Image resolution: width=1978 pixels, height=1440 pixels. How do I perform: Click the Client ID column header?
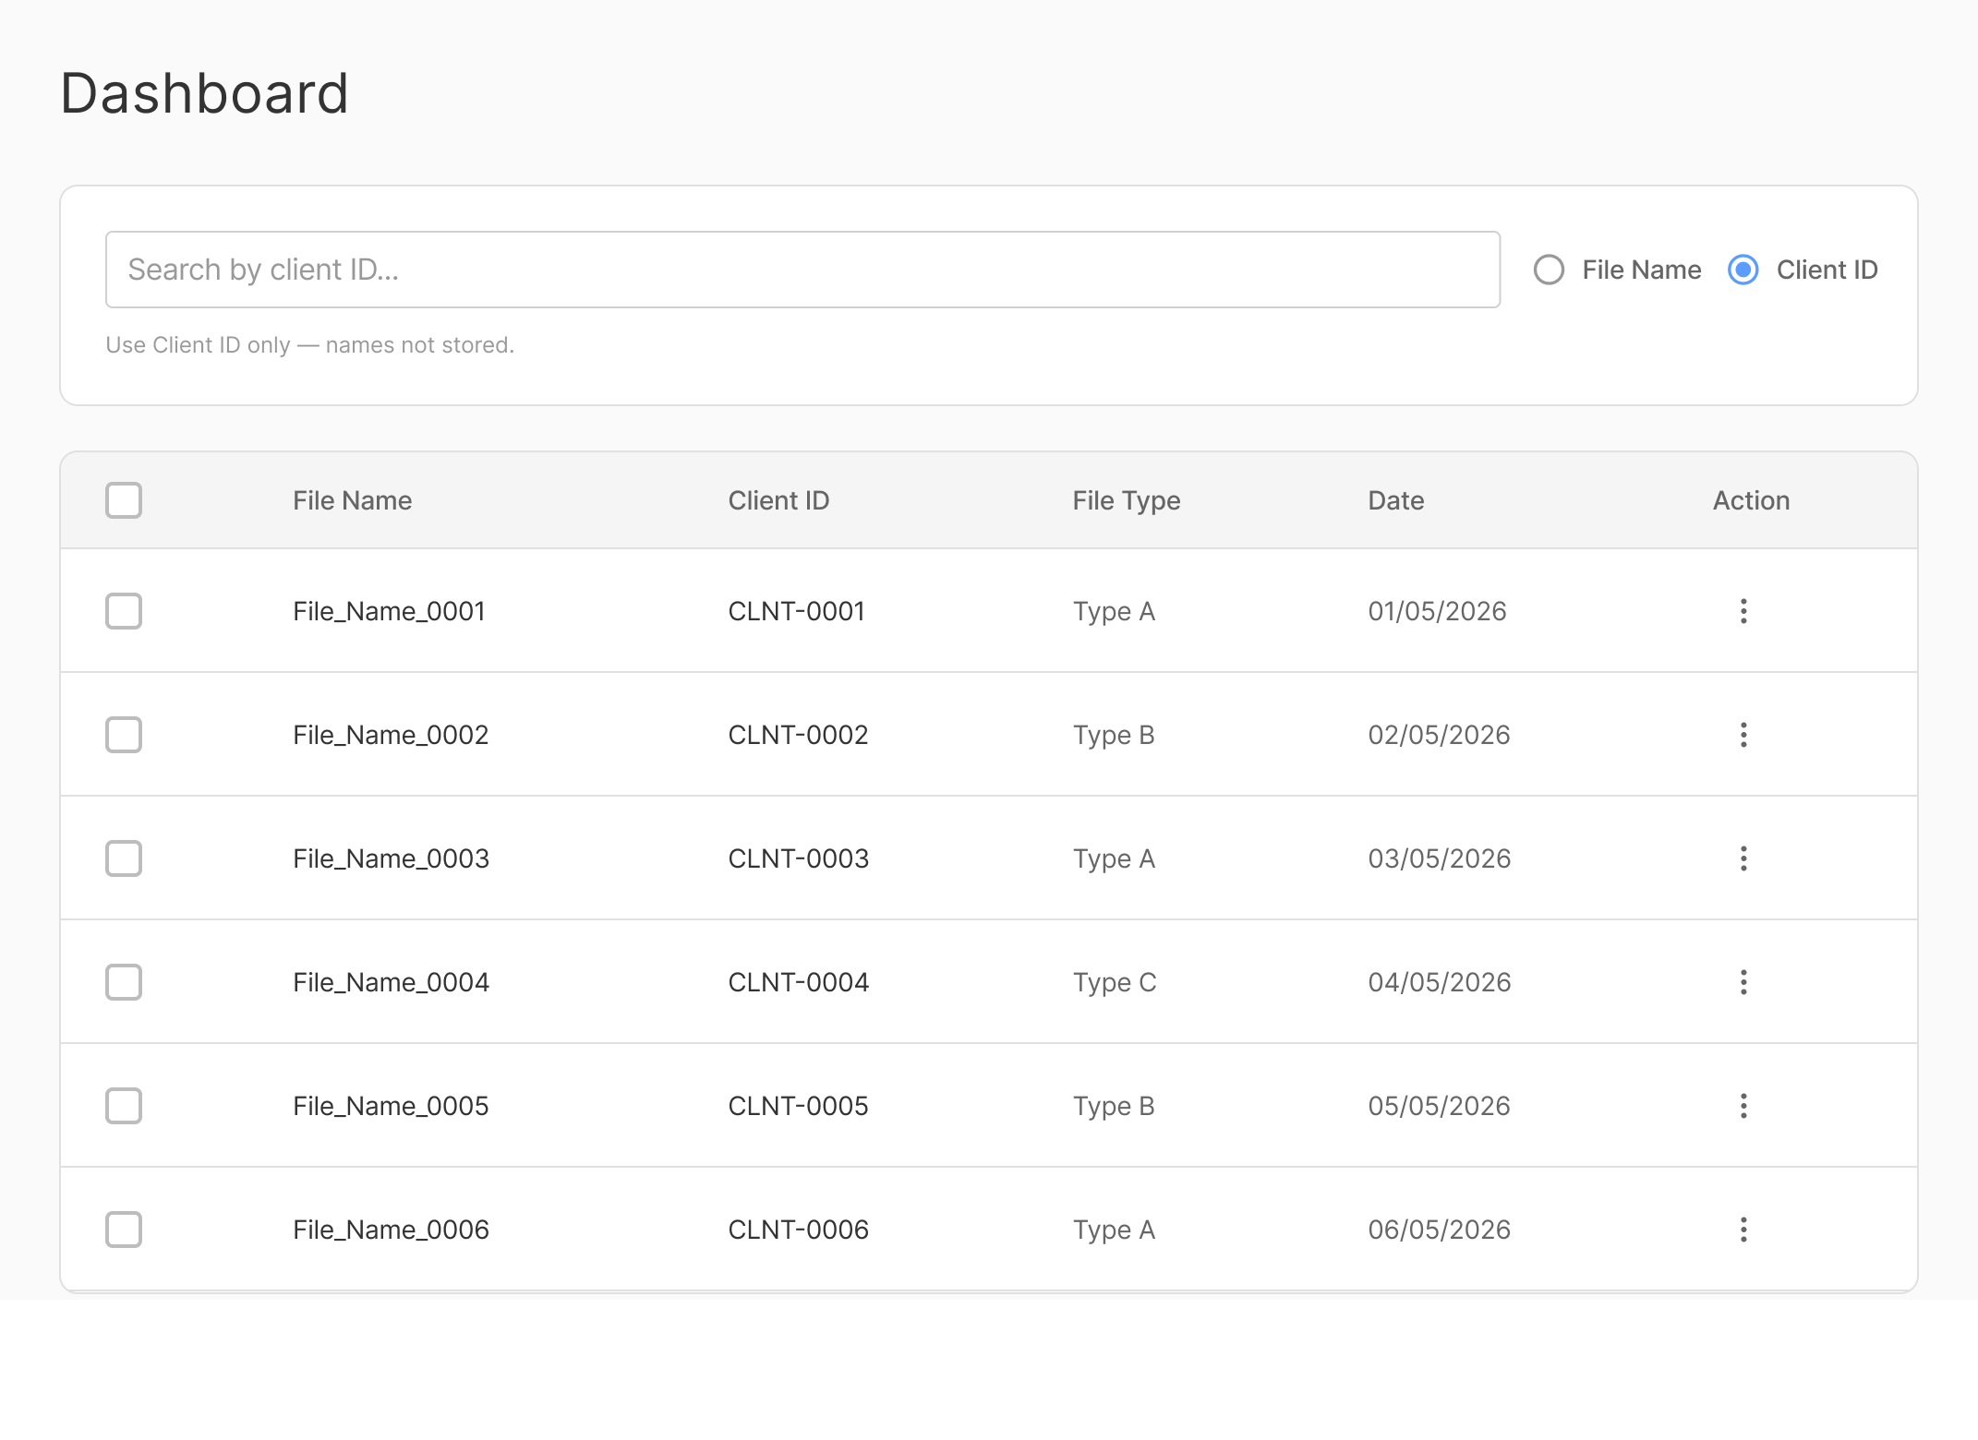click(778, 500)
